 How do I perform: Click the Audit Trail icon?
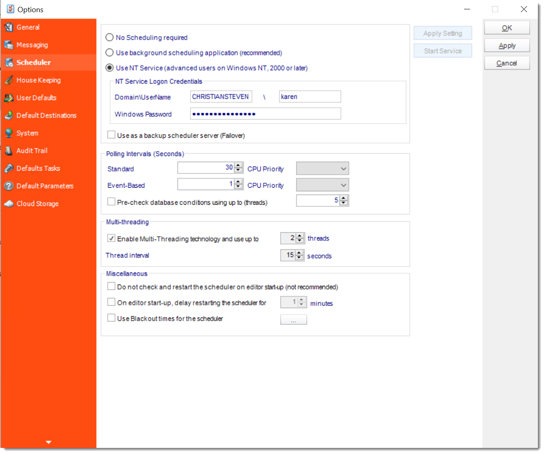[9, 151]
